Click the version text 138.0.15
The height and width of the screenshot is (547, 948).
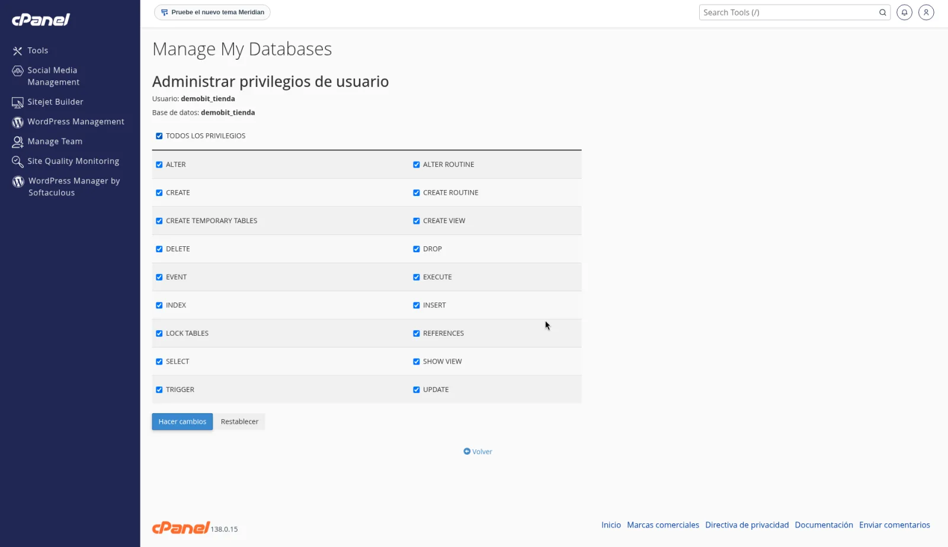pos(224,529)
